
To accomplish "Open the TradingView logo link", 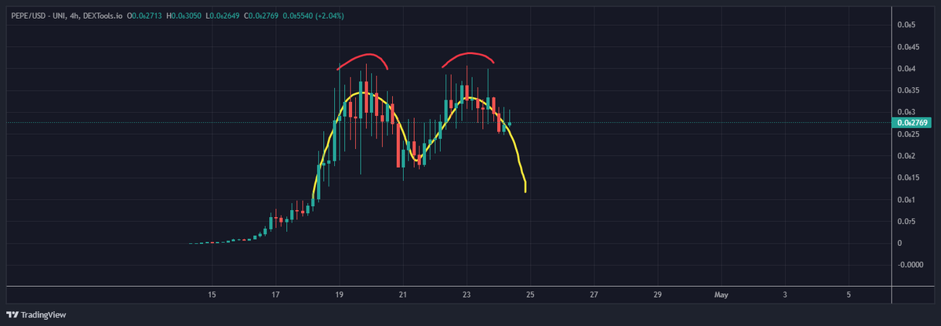I will pos(38,315).
